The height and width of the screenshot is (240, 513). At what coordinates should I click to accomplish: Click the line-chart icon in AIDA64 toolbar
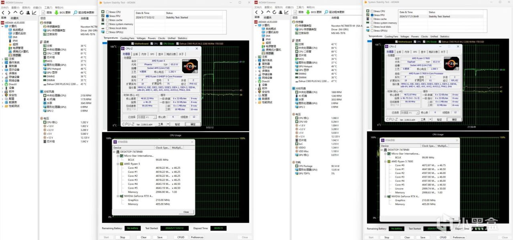click(x=34, y=12)
